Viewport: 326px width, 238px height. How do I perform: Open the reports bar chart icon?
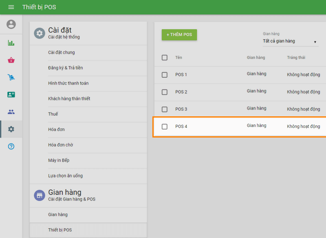tap(11, 43)
